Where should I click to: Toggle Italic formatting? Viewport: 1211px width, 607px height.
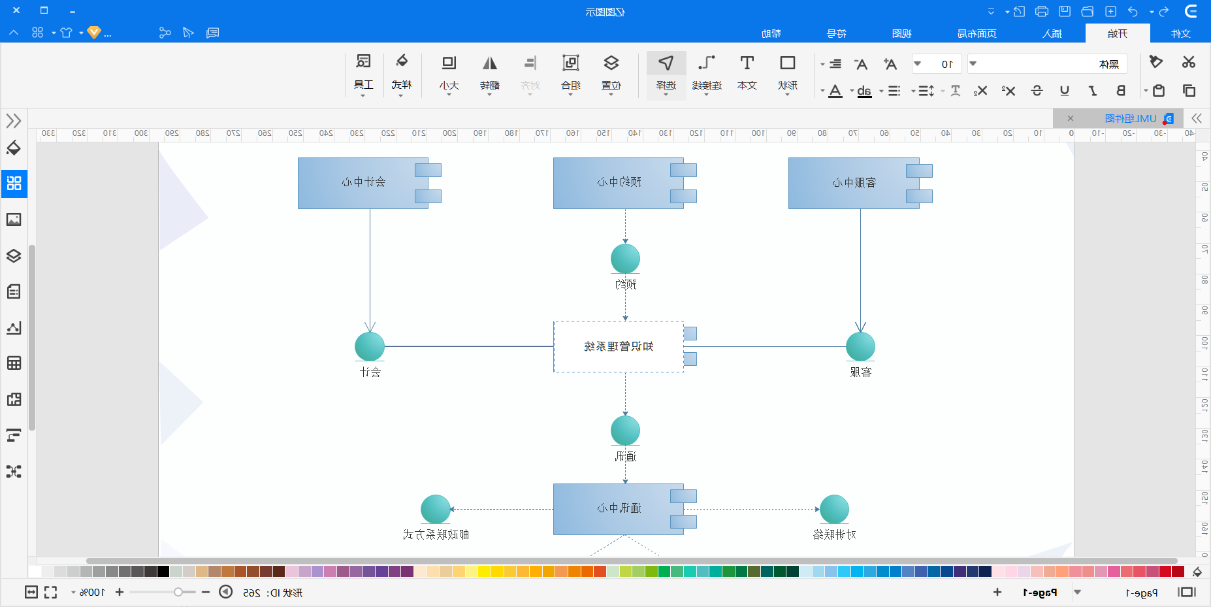pyautogui.click(x=1093, y=90)
